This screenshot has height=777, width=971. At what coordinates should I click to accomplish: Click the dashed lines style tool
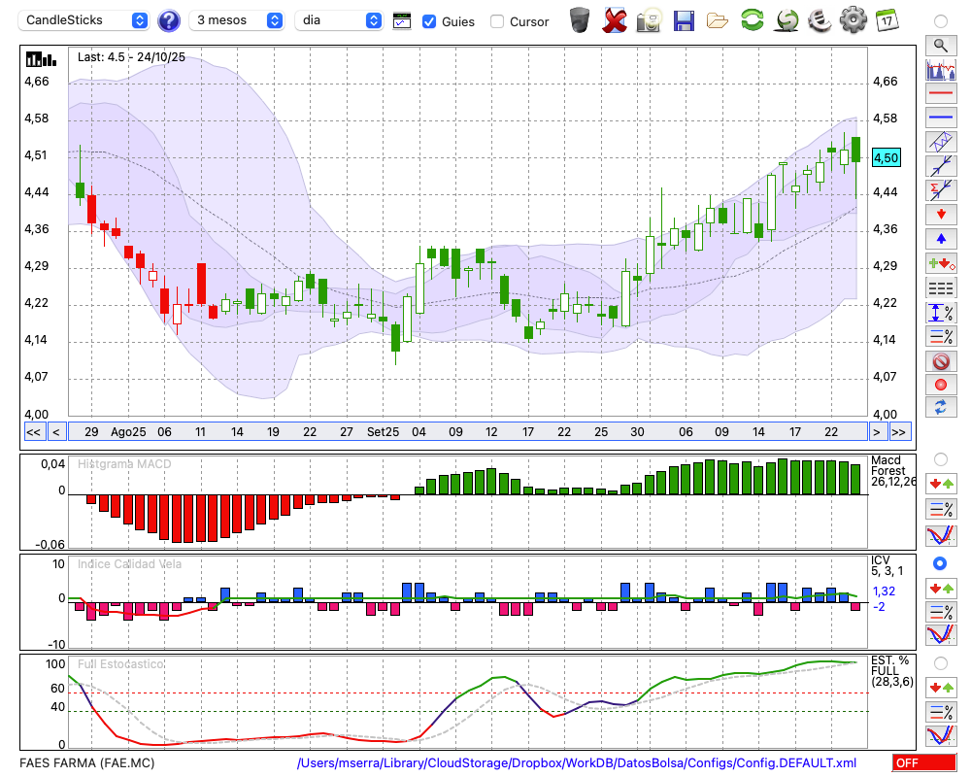pos(941,288)
